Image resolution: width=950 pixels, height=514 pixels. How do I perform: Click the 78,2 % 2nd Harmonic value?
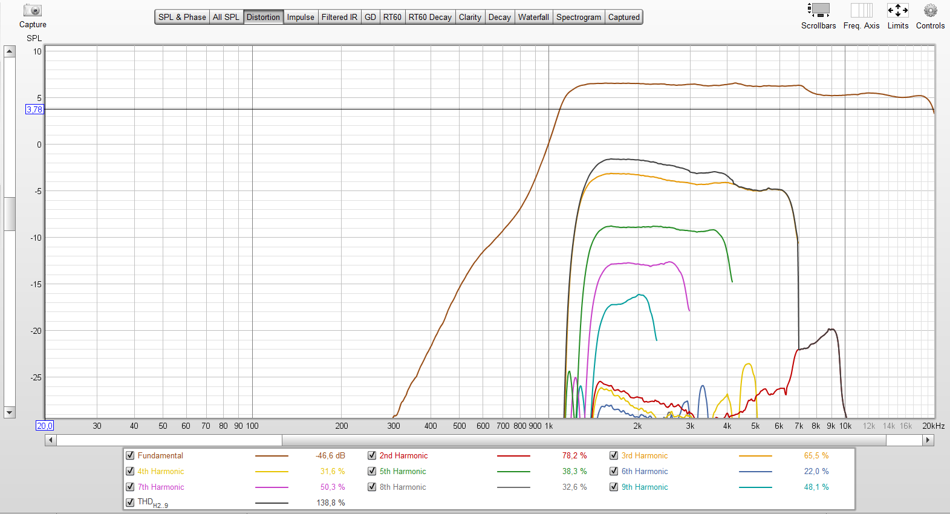tap(574, 455)
